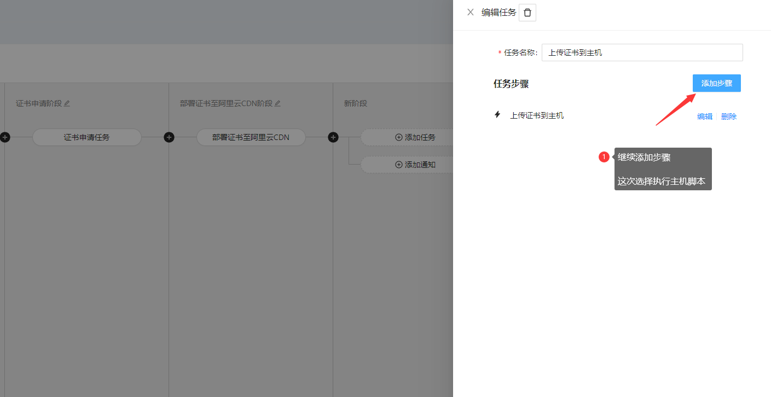Screen dimensions: 771x397
Task: Focus the 任务名称 input field
Action: [642, 52]
